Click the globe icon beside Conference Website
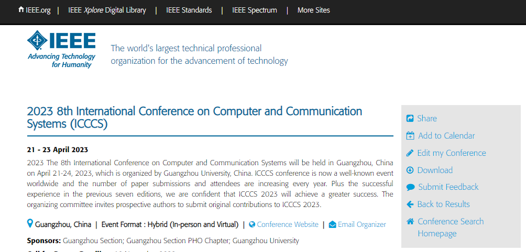Viewport: 526px width, 252px height. coord(252,224)
